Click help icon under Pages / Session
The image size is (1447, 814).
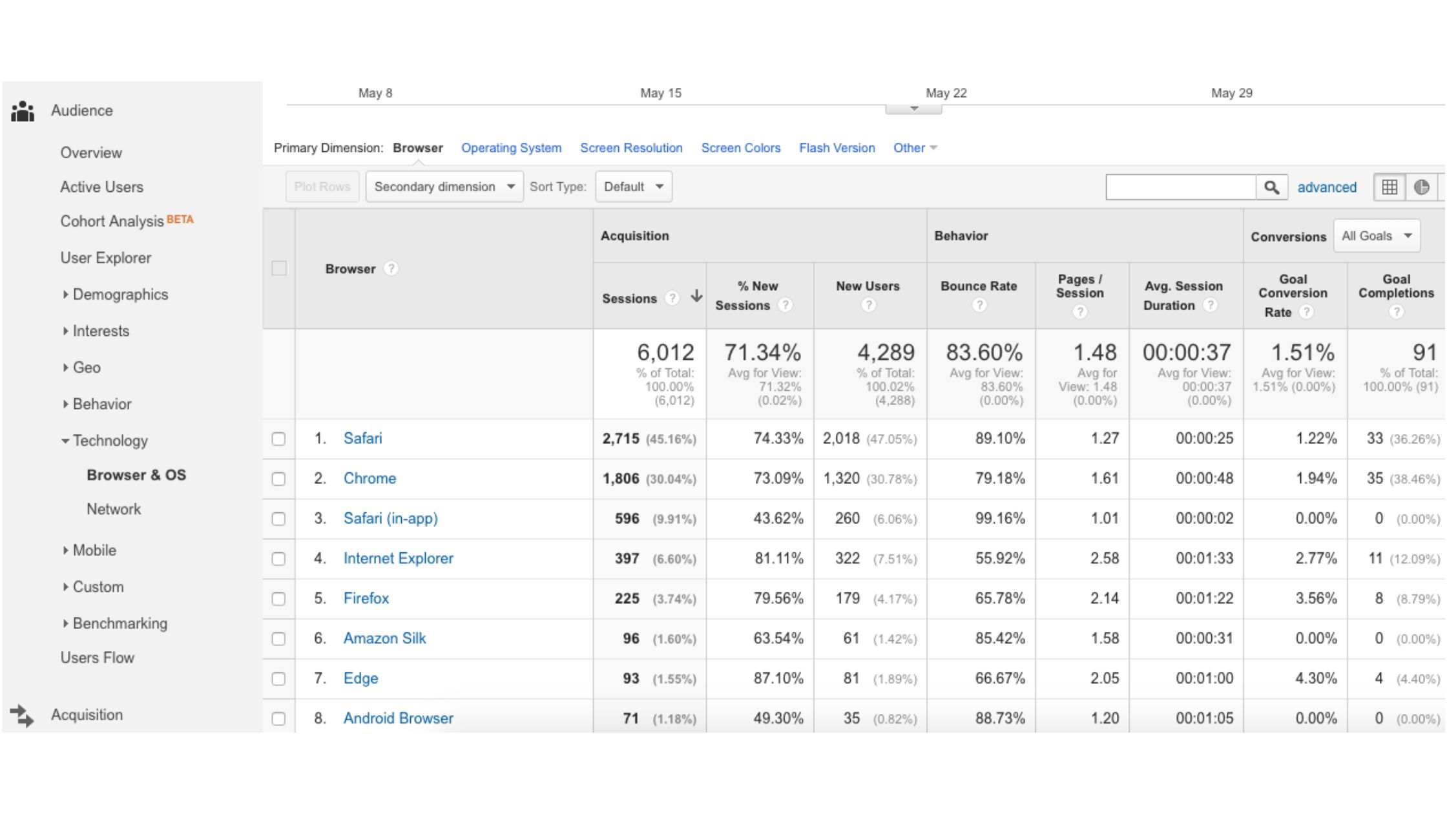coord(1079,312)
